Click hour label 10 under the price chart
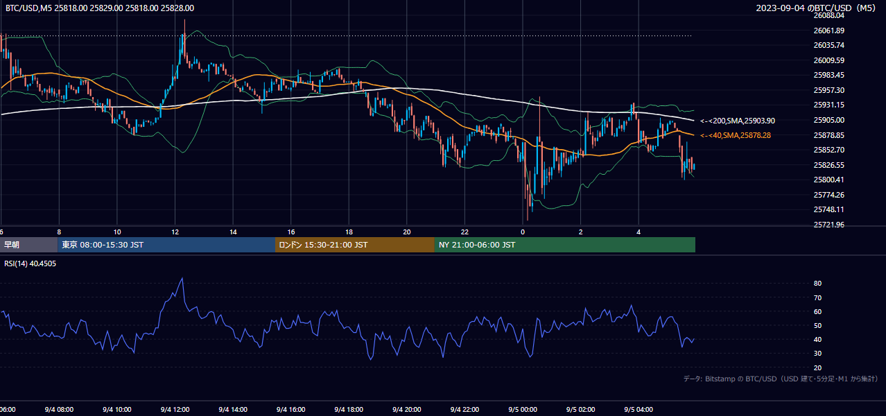Image resolution: width=886 pixels, height=416 pixels. click(x=117, y=232)
